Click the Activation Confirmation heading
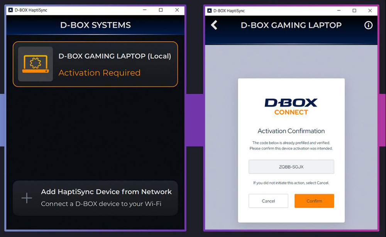Screen dimensions: 386x237 coord(291,131)
